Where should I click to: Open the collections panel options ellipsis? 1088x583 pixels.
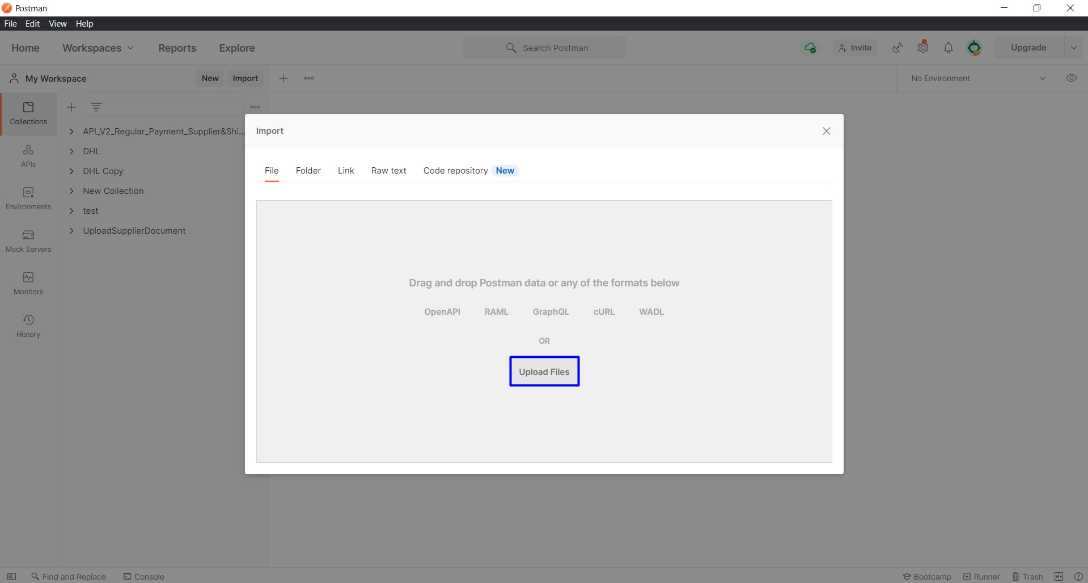point(255,107)
